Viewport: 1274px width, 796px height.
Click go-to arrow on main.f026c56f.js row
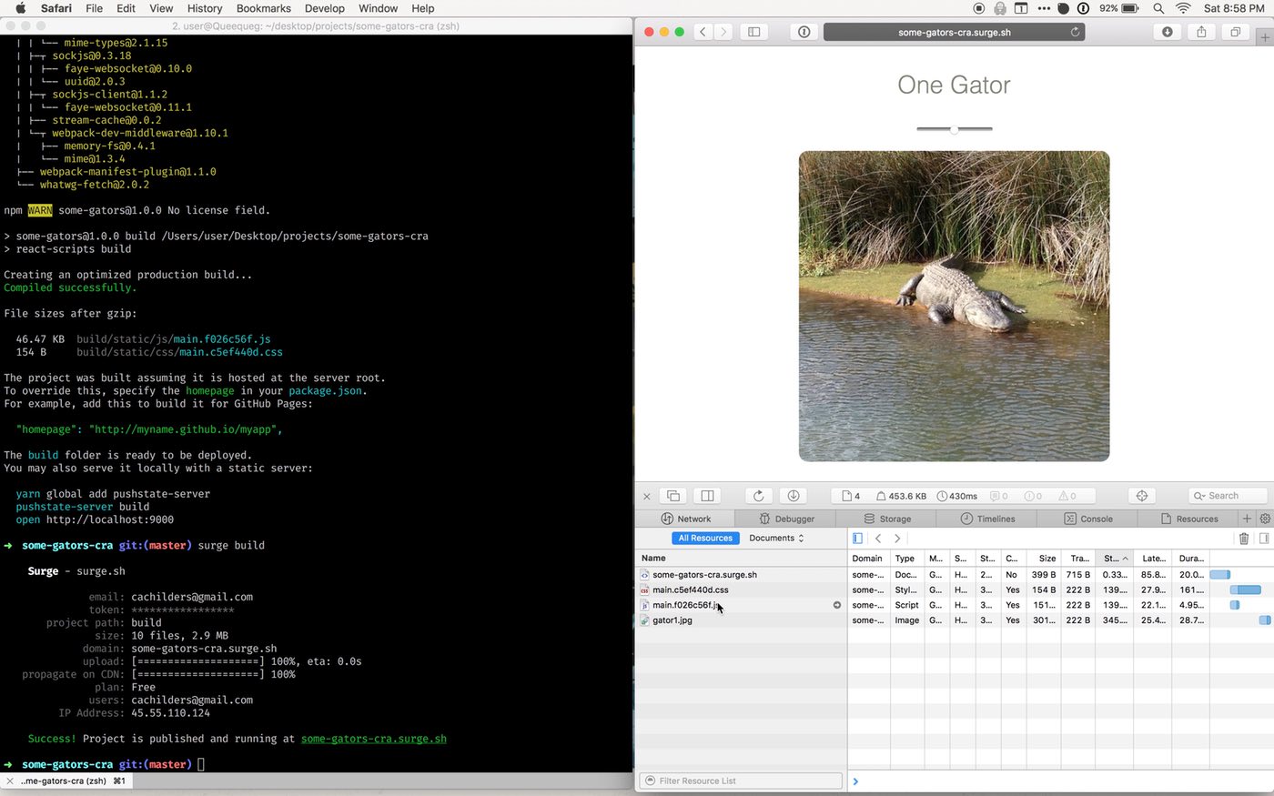pos(837,605)
